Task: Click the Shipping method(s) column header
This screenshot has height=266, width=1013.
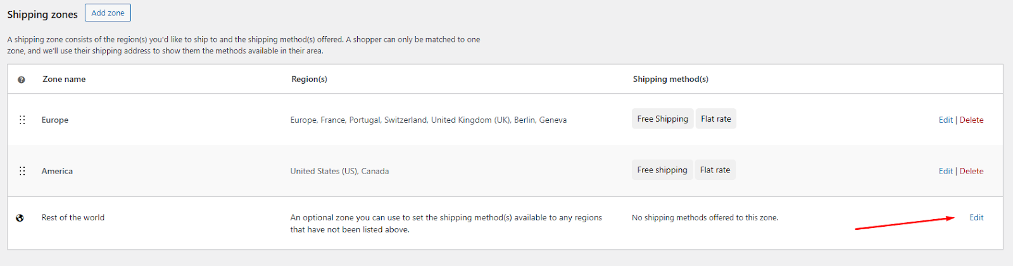Action: (670, 79)
